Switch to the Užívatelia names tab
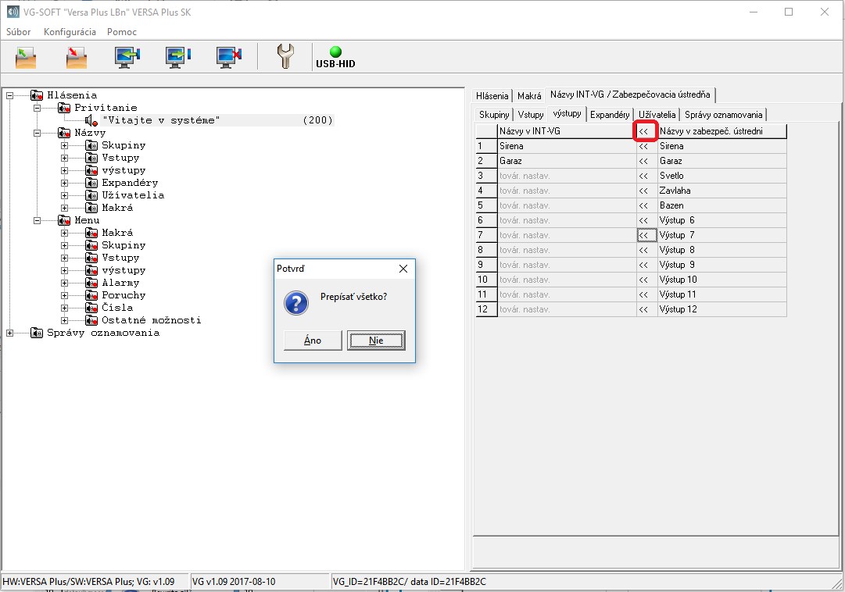The image size is (845, 592). (x=657, y=115)
